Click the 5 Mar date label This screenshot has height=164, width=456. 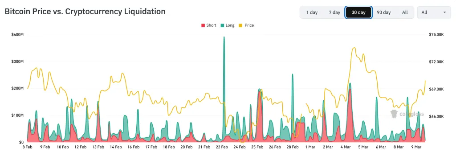pos(363,147)
